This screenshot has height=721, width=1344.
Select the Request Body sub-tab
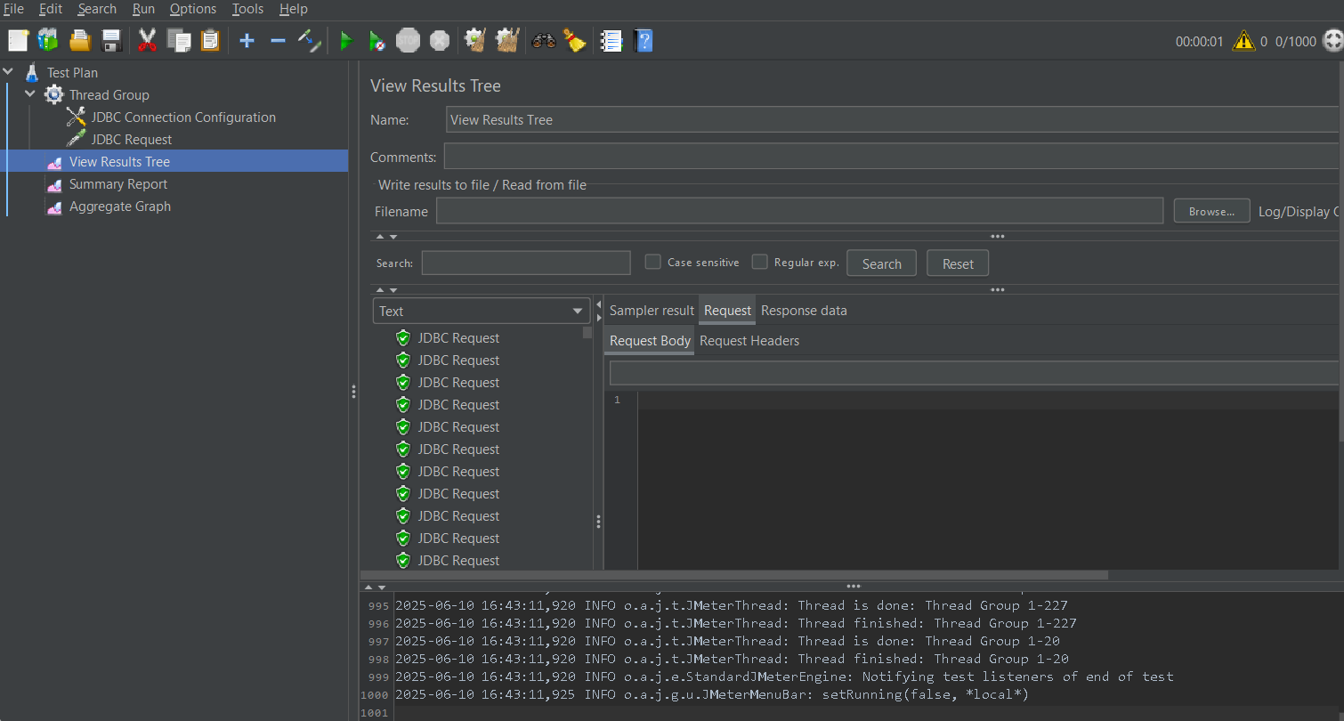[x=650, y=341]
